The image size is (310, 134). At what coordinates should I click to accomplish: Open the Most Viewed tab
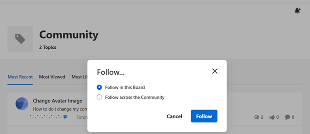click(52, 77)
